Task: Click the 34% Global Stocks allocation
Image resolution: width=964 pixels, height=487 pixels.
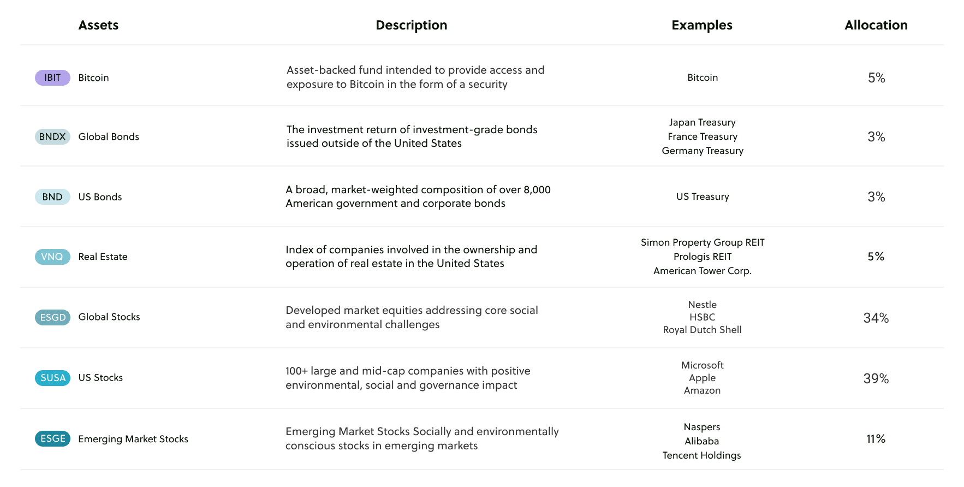Action: click(876, 318)
